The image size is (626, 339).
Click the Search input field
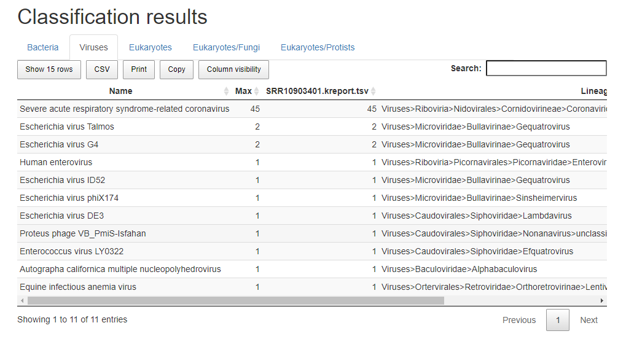click(x=546, y=68)
